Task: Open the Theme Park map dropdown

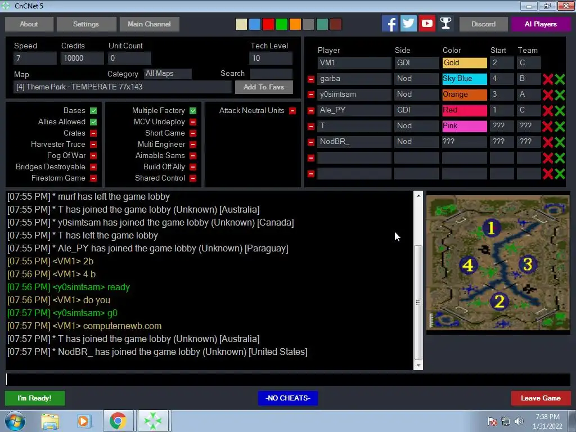Action: pyautogui.click(x=123, y=87)
